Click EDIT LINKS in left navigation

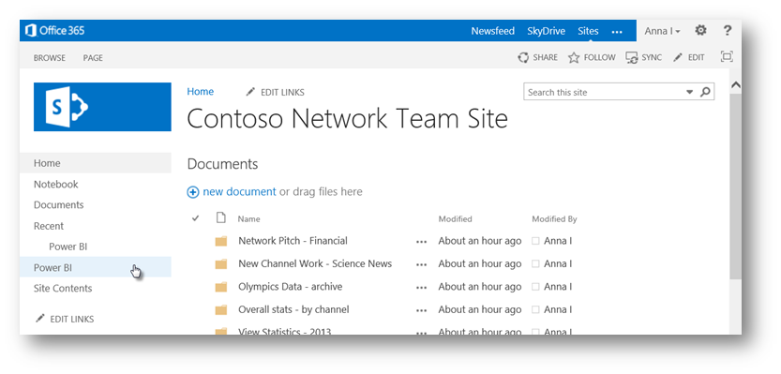65,319
